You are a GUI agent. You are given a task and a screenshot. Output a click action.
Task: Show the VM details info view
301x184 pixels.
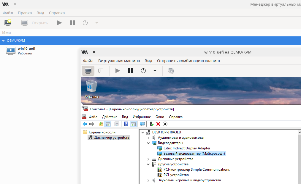[x=101, y=71]
